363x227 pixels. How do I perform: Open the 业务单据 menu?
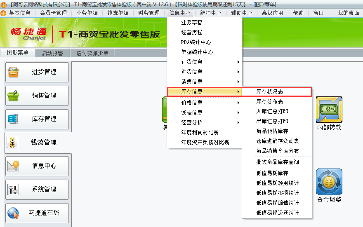[87, 13]
